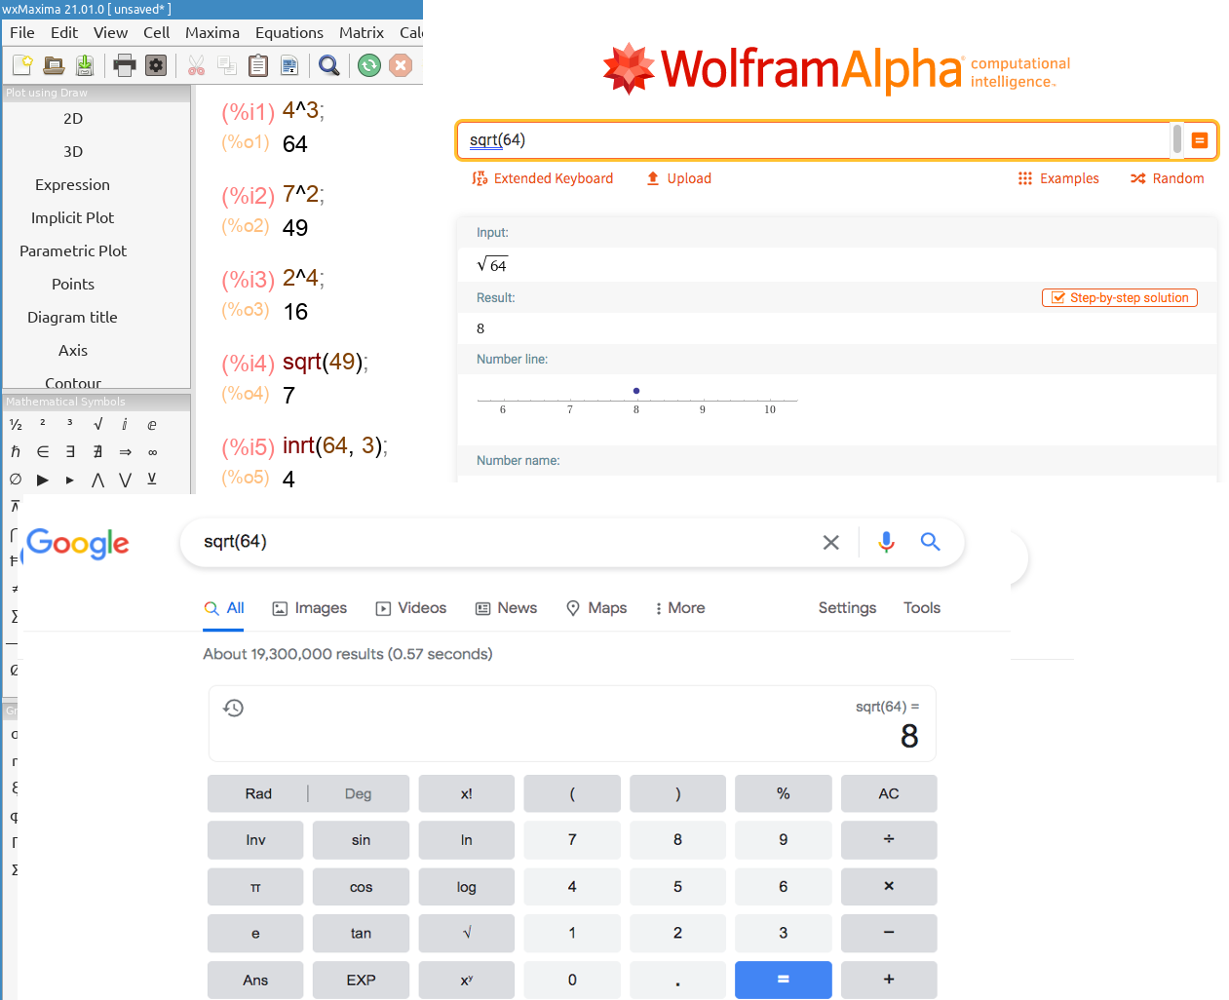Click the Paste clipboard icon
The image size is (1229, 1000).
[258, 65]
